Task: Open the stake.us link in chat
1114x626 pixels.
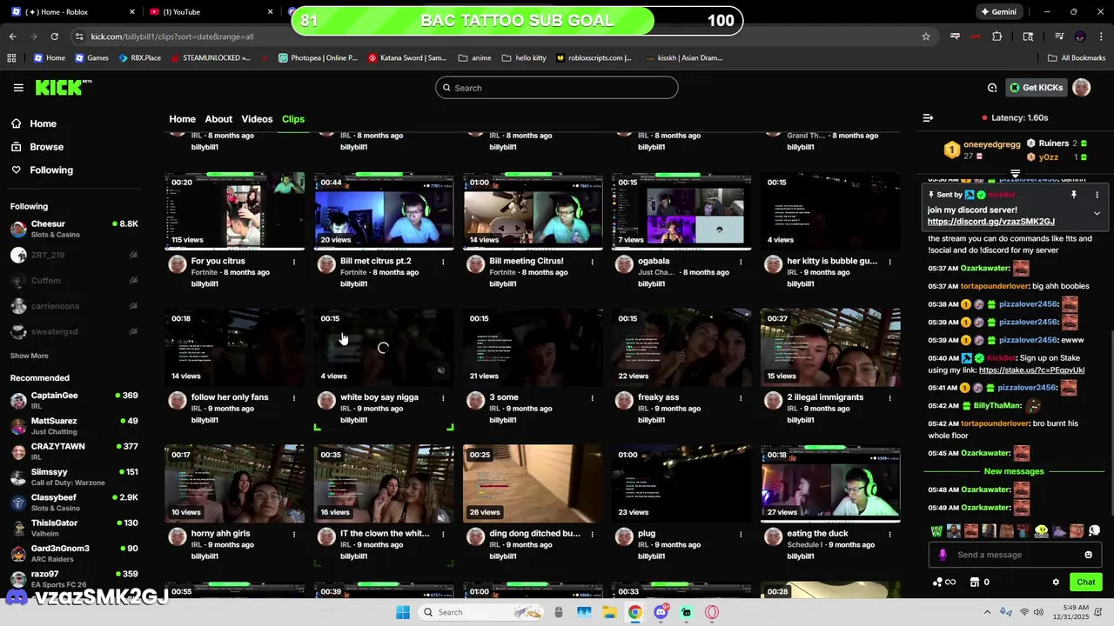Action: pyautogui.click(x=1031, y=370)
